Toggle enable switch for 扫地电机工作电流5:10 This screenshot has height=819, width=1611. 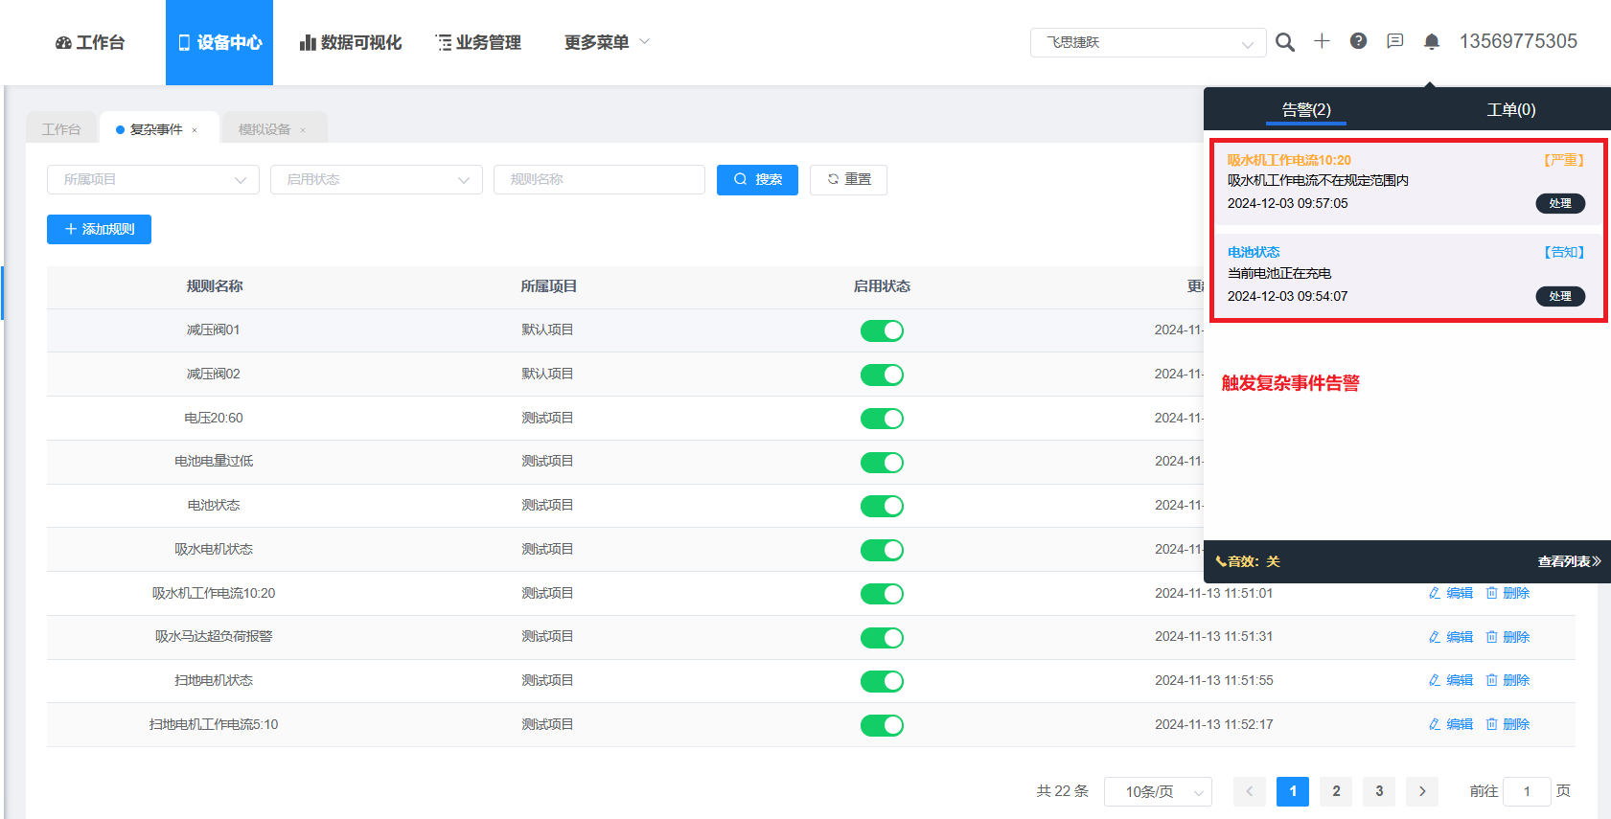pyautogui.click(x=882, y=725)
